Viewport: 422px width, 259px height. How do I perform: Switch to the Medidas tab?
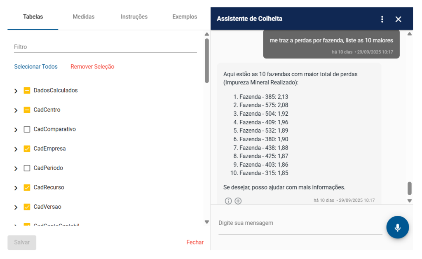click(x=84, y=17)
